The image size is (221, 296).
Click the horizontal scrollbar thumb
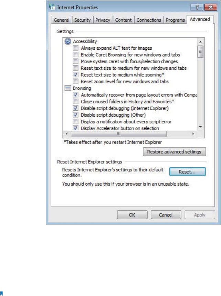[x=118, y=134]
